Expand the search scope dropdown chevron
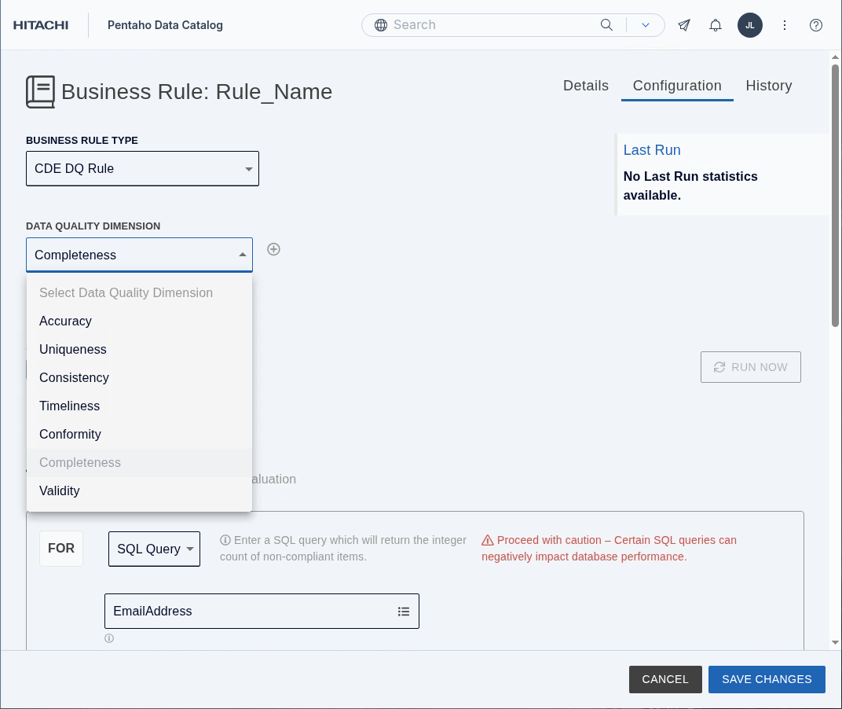The width and height of the screenshot is (842, 709). tap(646, 25)
